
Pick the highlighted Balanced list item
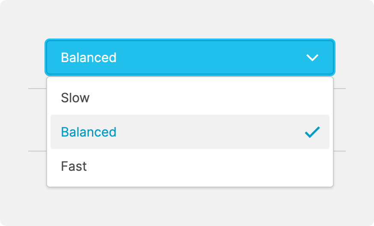[190, 132]
